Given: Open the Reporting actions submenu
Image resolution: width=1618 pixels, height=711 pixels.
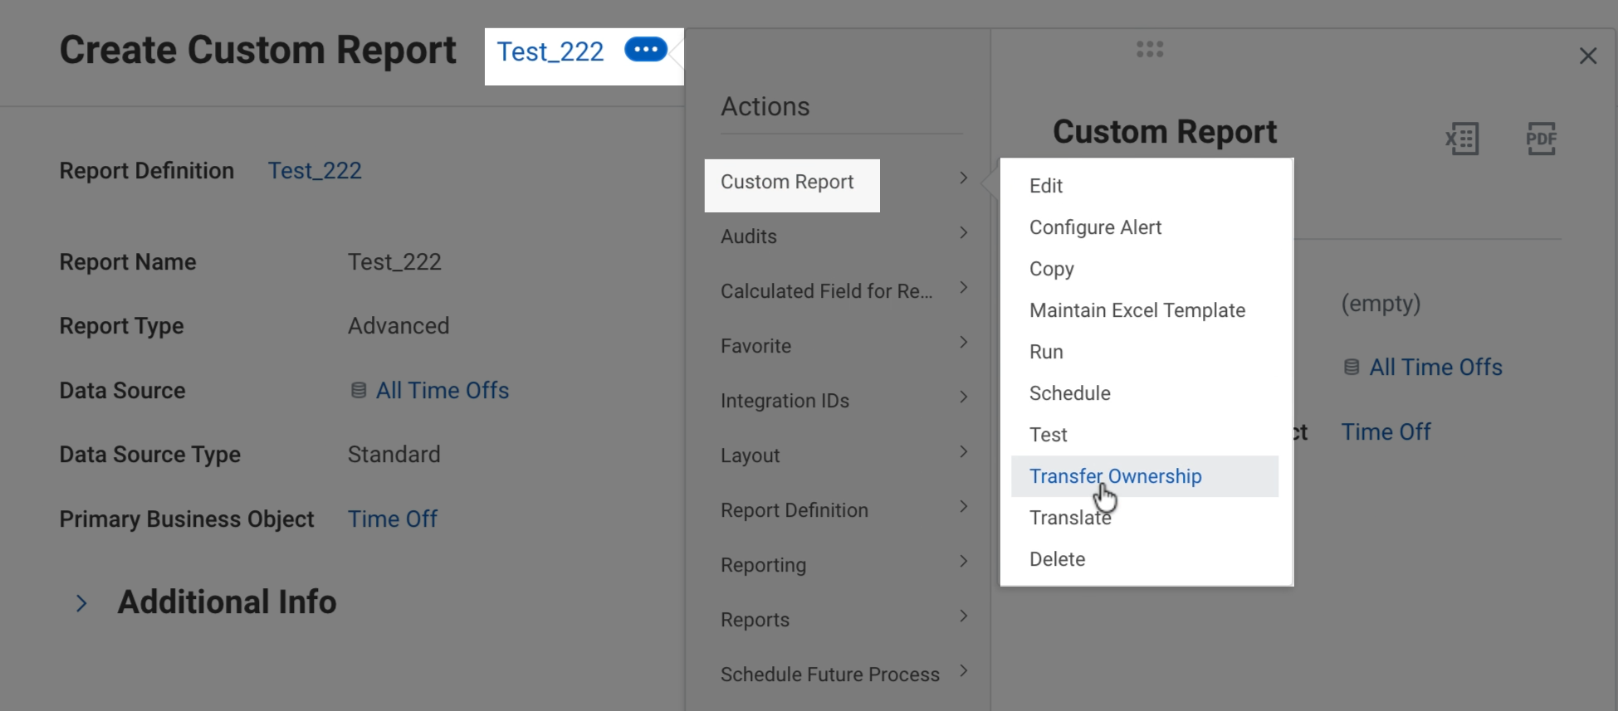Looking at the screenshot, I should click(x=843, y=565).
